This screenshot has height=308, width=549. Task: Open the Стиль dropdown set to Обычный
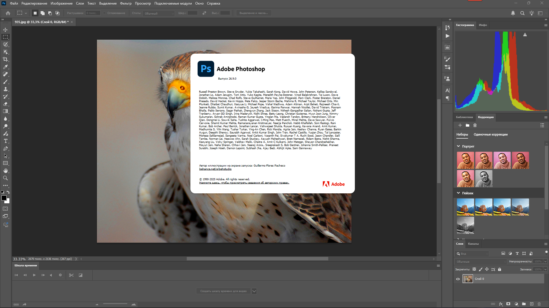159,13
